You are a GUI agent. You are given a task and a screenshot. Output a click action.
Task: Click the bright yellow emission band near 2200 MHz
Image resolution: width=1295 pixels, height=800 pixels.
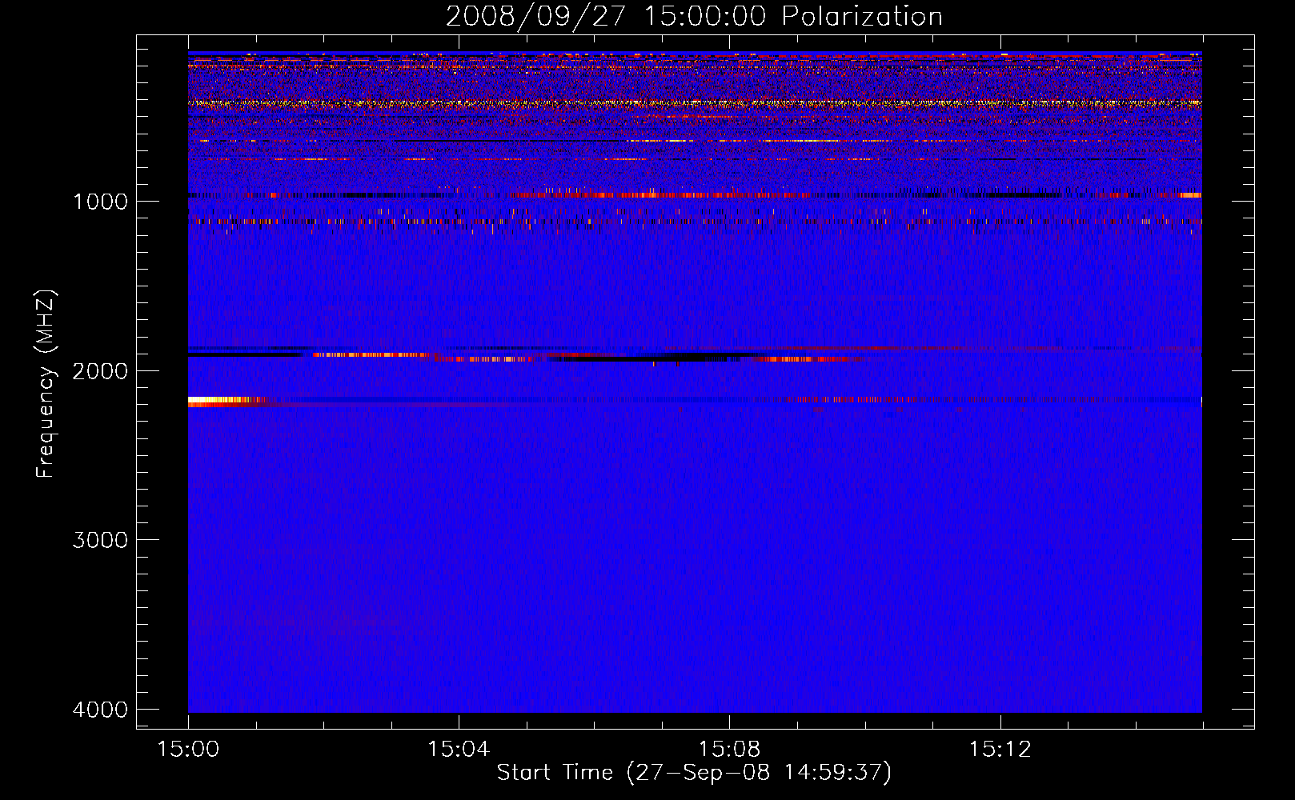(x=227, y=402)
